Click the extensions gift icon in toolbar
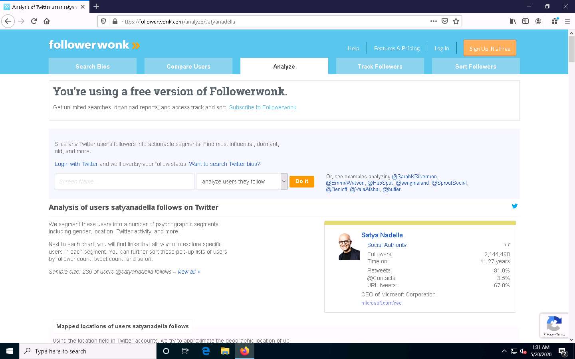Image resolution: width=575 pixels, height=359 pixels. point(555,21)
